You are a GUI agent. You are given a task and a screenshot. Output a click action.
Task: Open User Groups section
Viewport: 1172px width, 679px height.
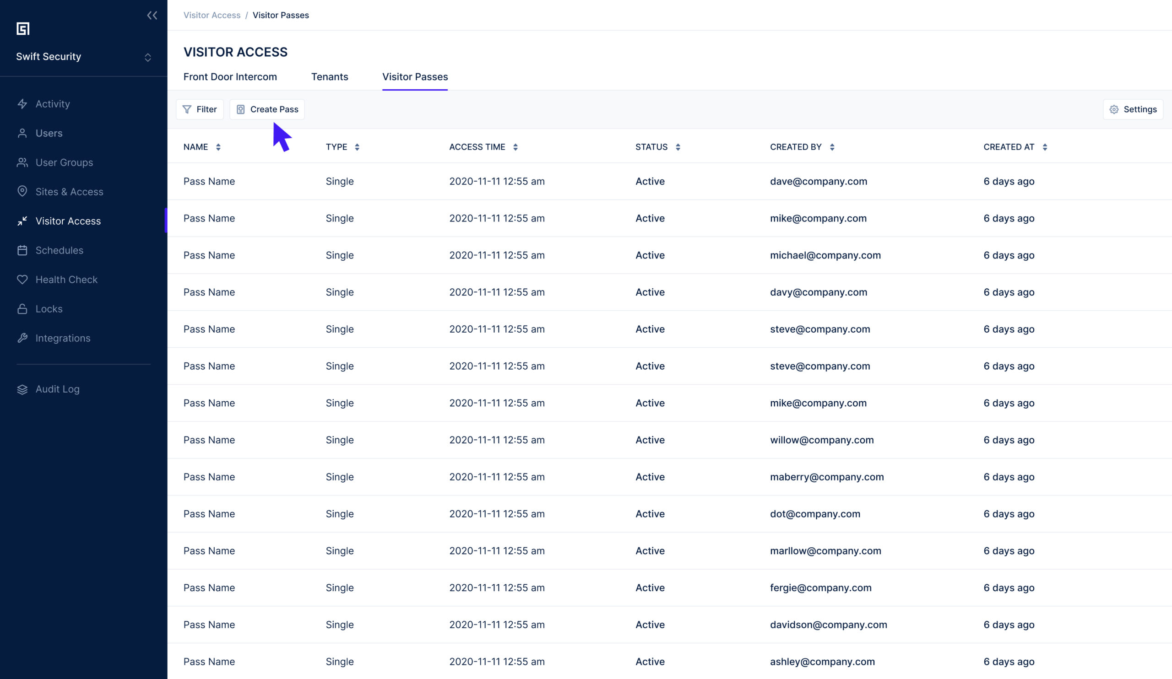point(64,163)
